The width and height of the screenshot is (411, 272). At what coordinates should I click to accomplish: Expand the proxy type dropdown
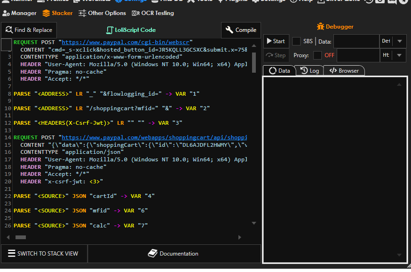399,55
